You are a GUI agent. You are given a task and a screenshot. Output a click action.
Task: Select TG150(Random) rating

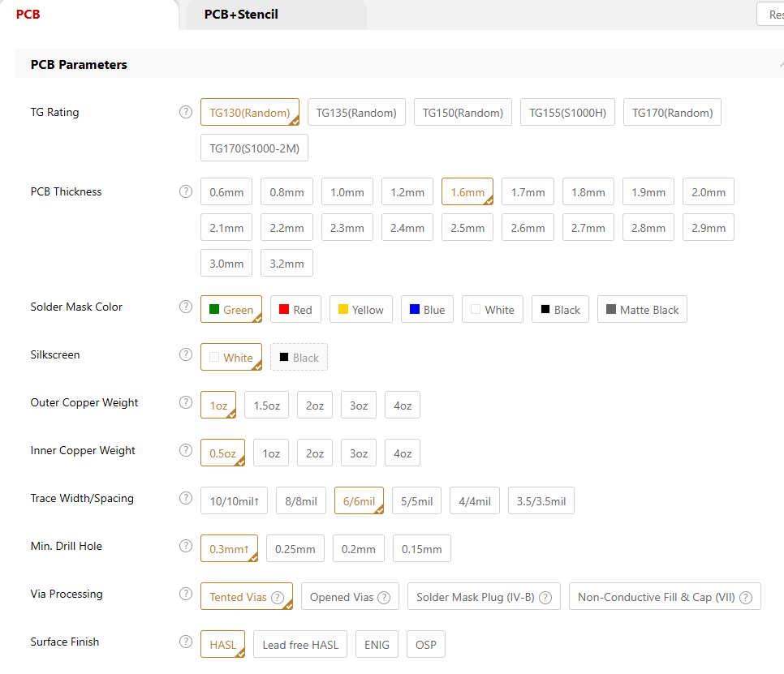click(x=463, y=113)
